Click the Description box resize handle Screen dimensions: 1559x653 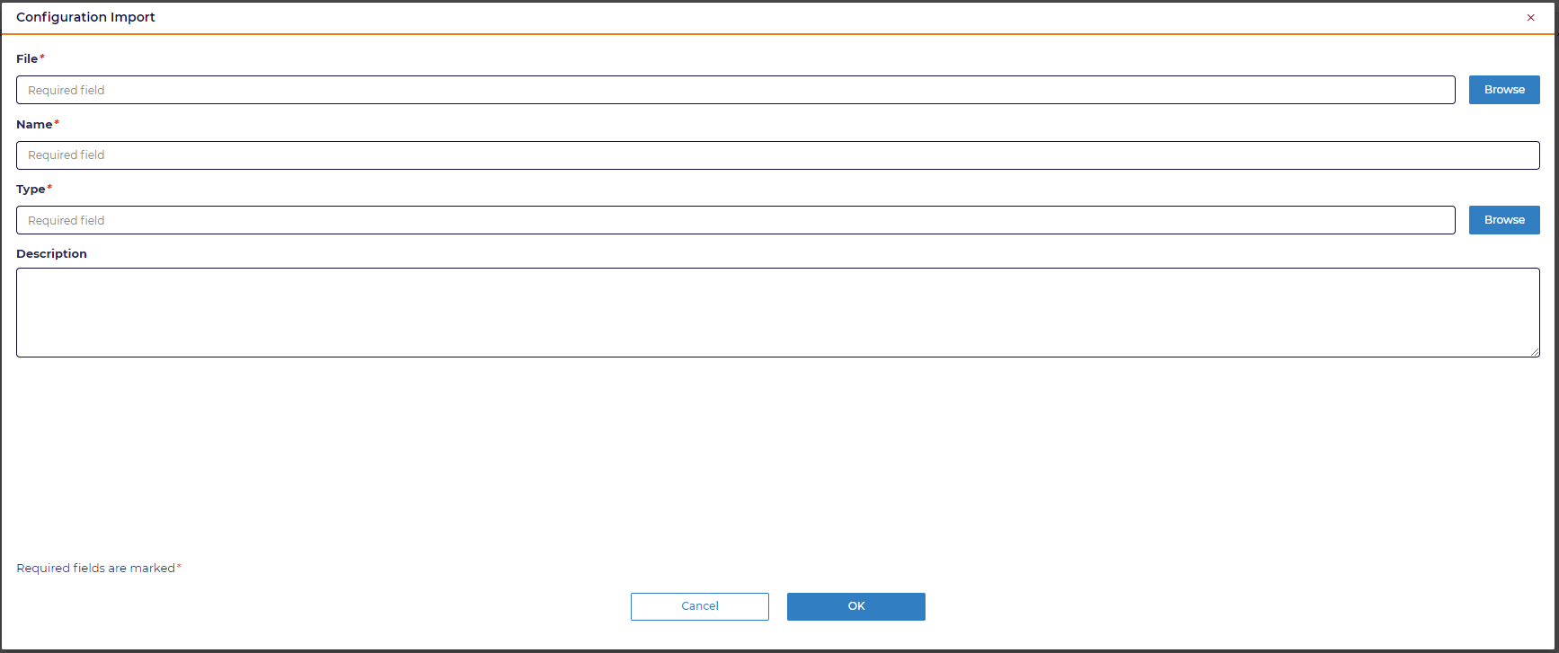click(x=1535, y=352)
